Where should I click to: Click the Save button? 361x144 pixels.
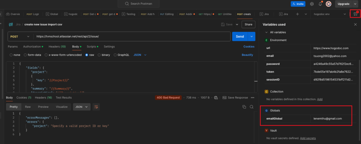click(227, 24)
